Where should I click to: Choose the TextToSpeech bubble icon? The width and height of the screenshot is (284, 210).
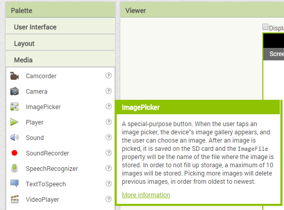[x=14, y=184]
